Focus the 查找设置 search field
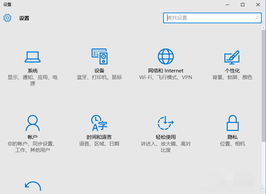The image size is (266, 194). (210, 18)
